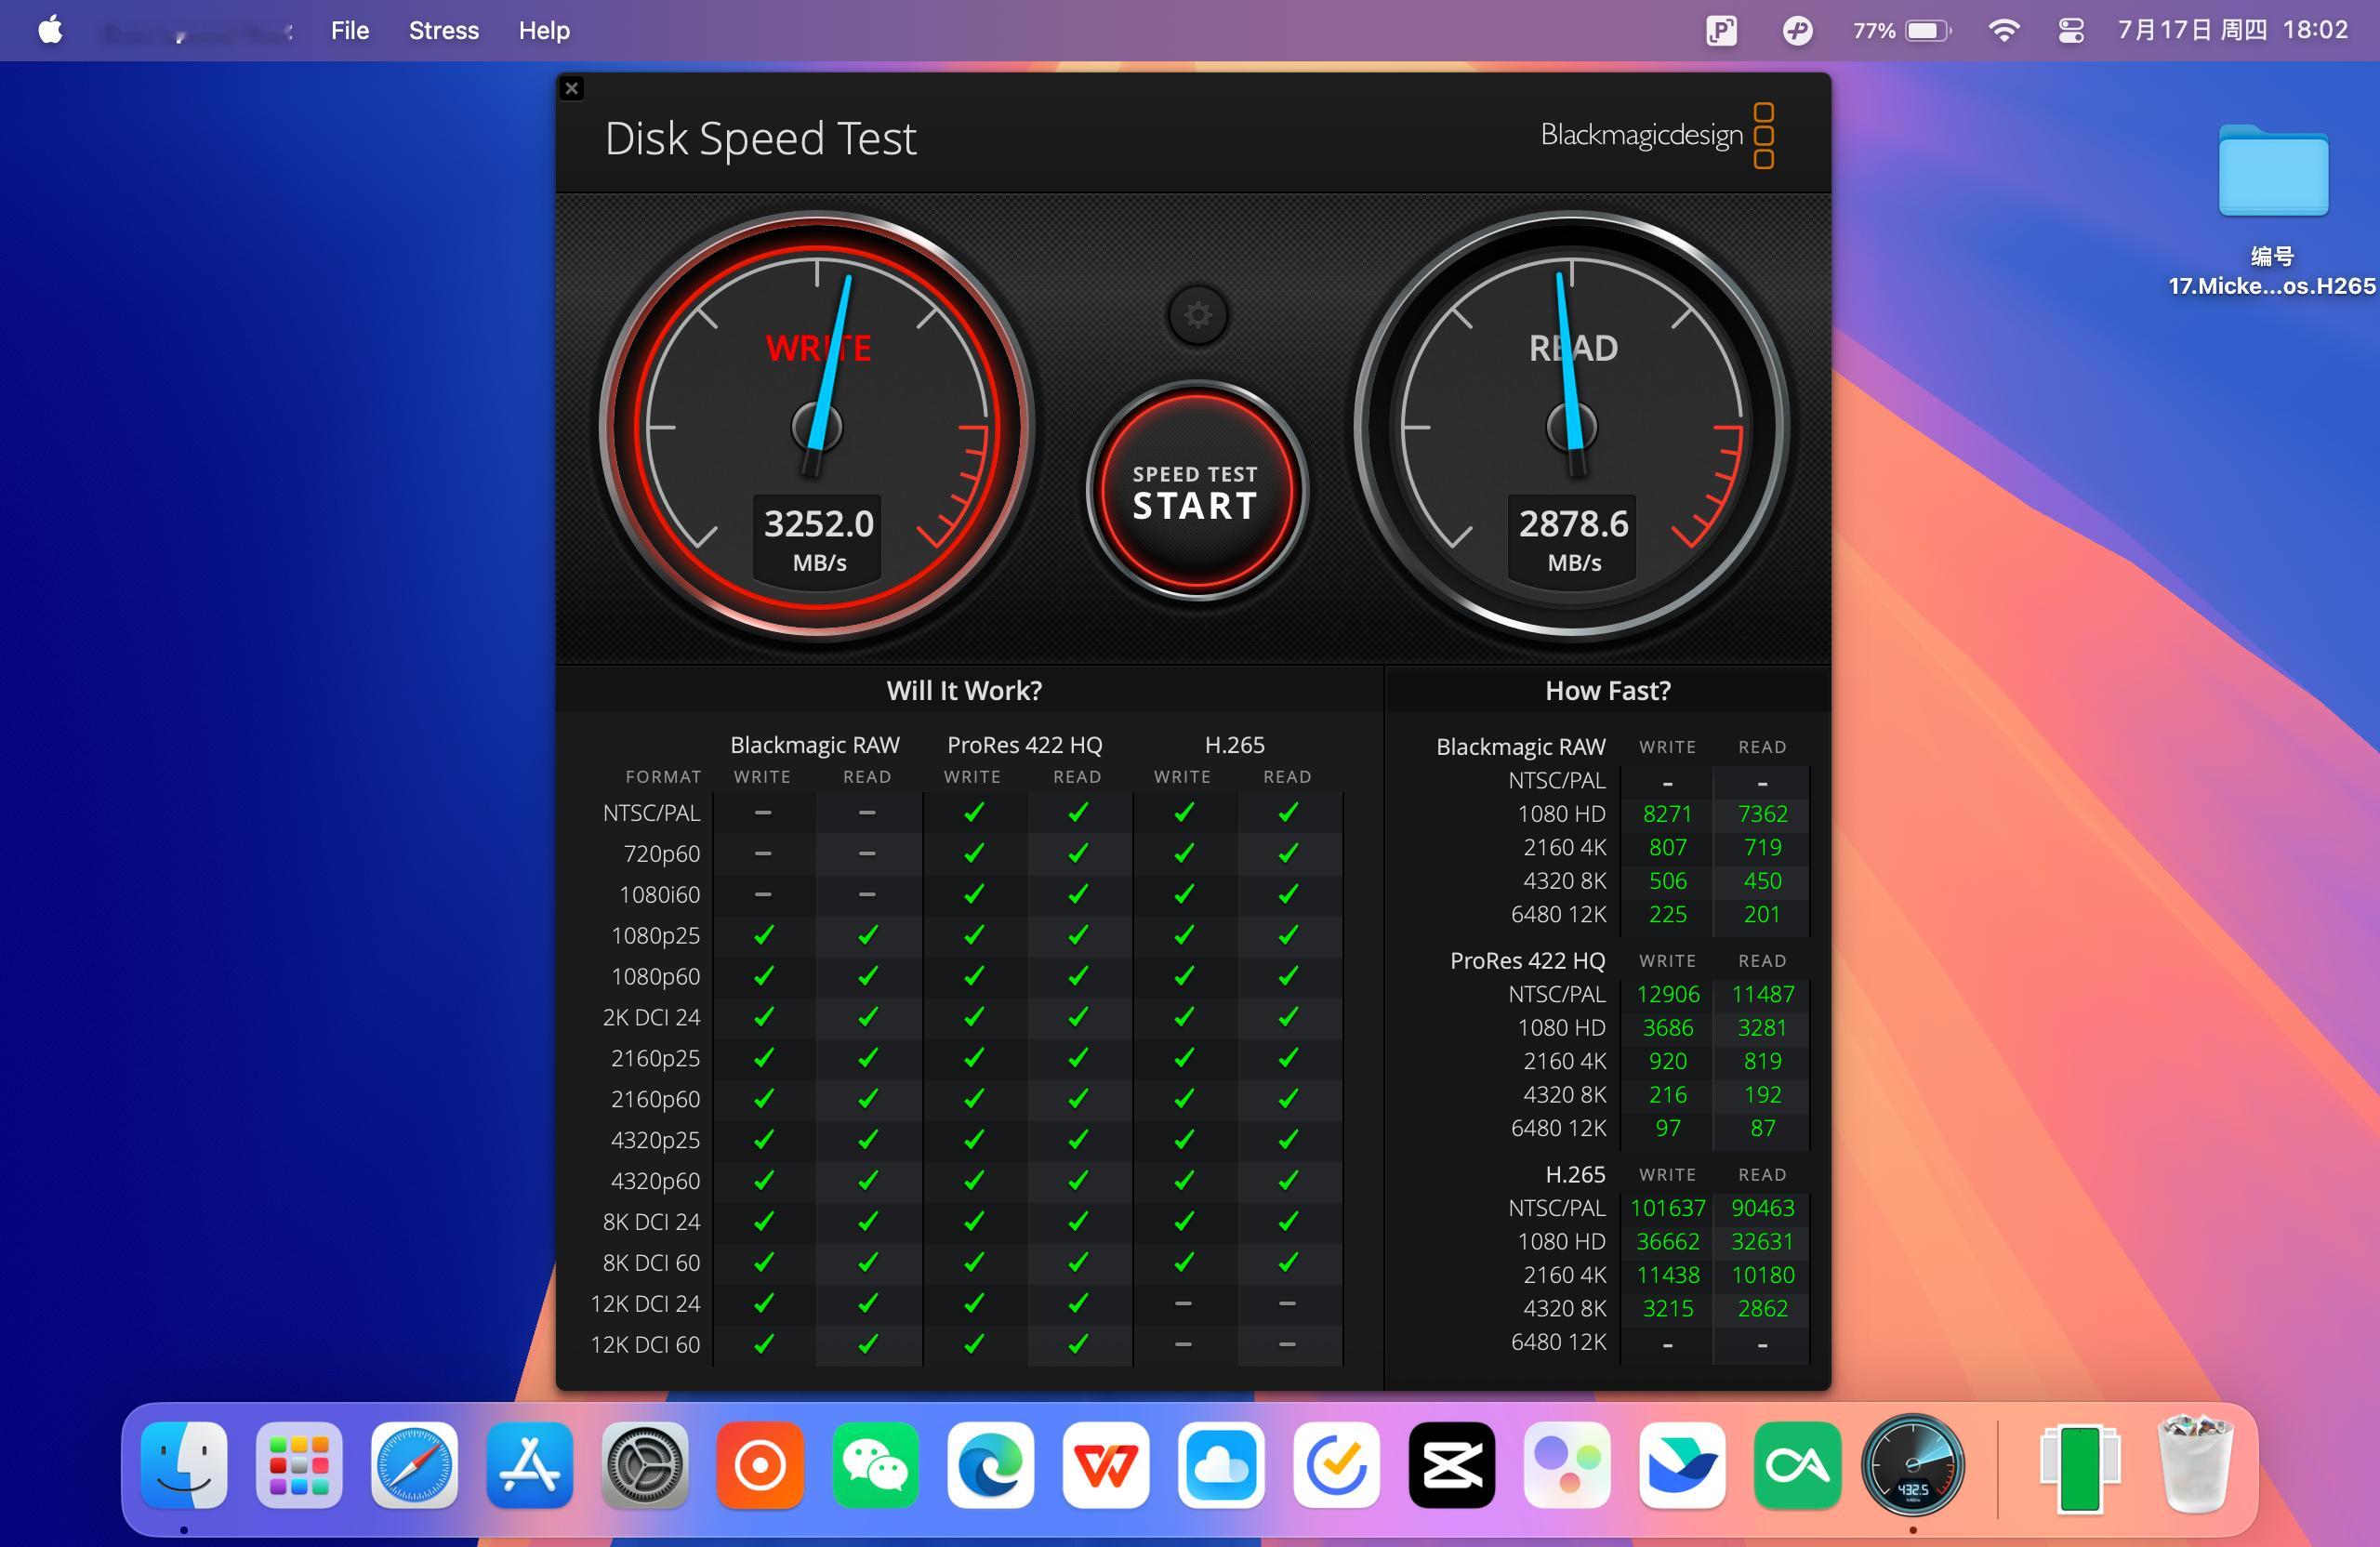Image resolution: width=2380 pixels, height=1547 pixels.
Task: Click Disk Speed Test icon in Dock
Action: coord(1913,1465)
